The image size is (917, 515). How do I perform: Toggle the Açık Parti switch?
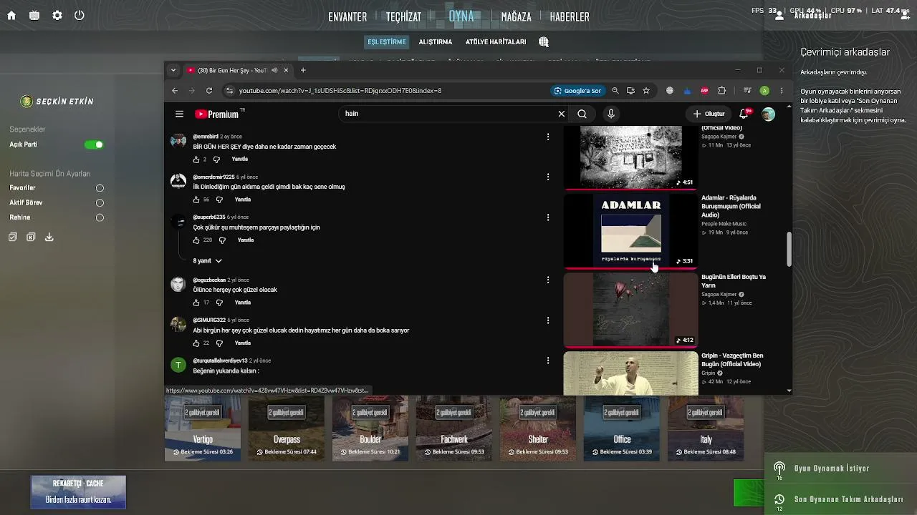tap(94, 144)
